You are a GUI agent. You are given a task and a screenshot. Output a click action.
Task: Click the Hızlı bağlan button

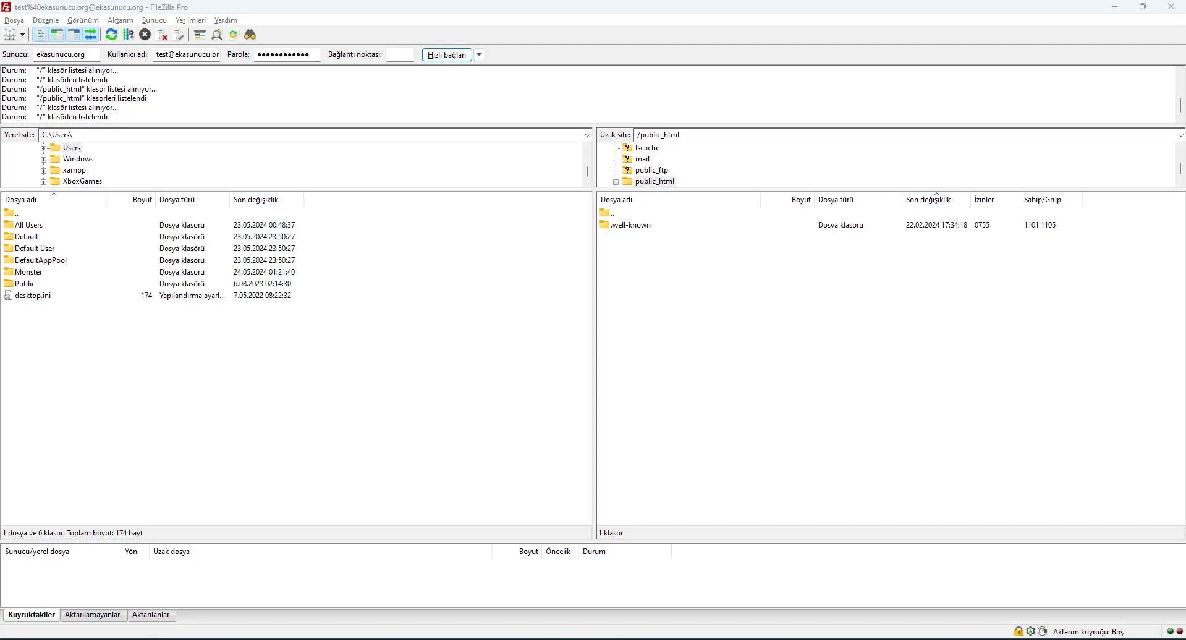[x=447, y=55]
